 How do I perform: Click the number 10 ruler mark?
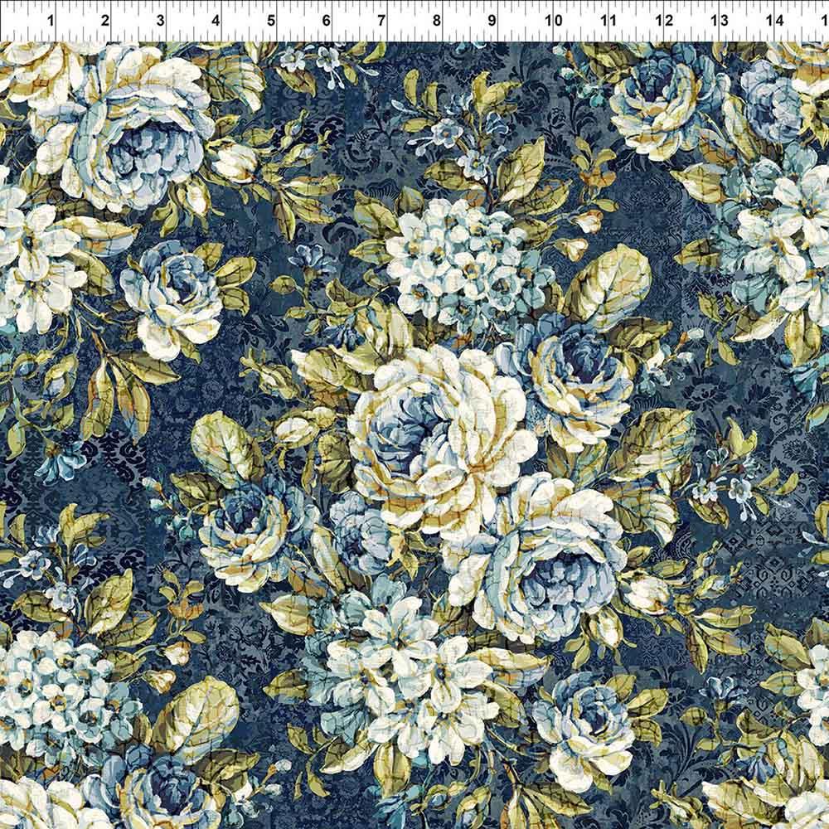552,21
